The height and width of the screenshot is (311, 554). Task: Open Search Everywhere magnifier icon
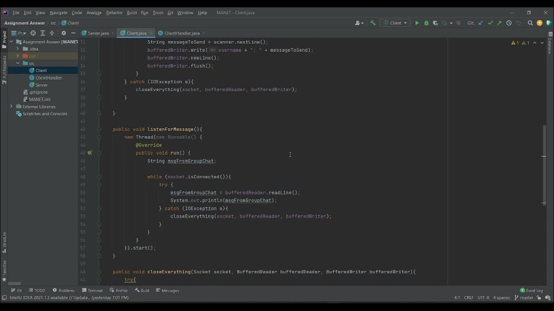pos(530,23)
